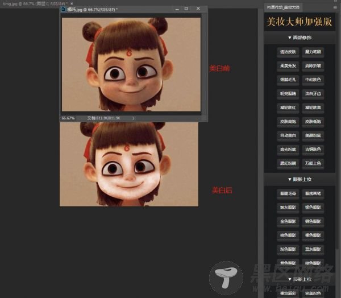Apply the 桃色眼影 eyeshadow
Viewport: 341px width, 298px height.
288,235
